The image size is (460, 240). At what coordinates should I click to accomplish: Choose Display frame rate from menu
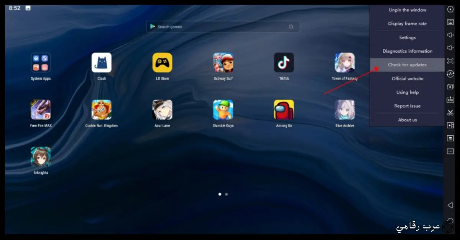[407, 24]
